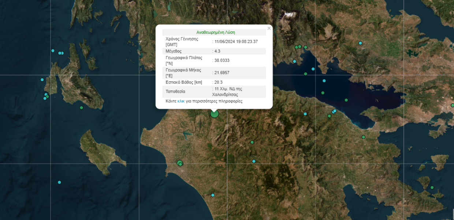Image resolution: width=454 pixels, height=220 pixels.
Task: Select the cyan marker off the southern Peloponnese coast
Action: point(213,195)
